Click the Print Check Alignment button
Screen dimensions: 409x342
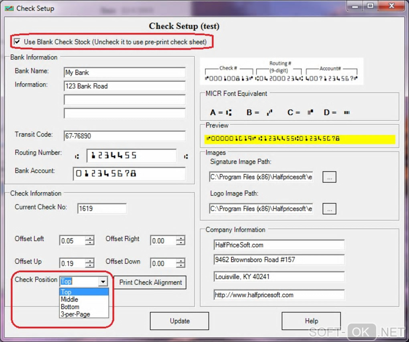150,282
